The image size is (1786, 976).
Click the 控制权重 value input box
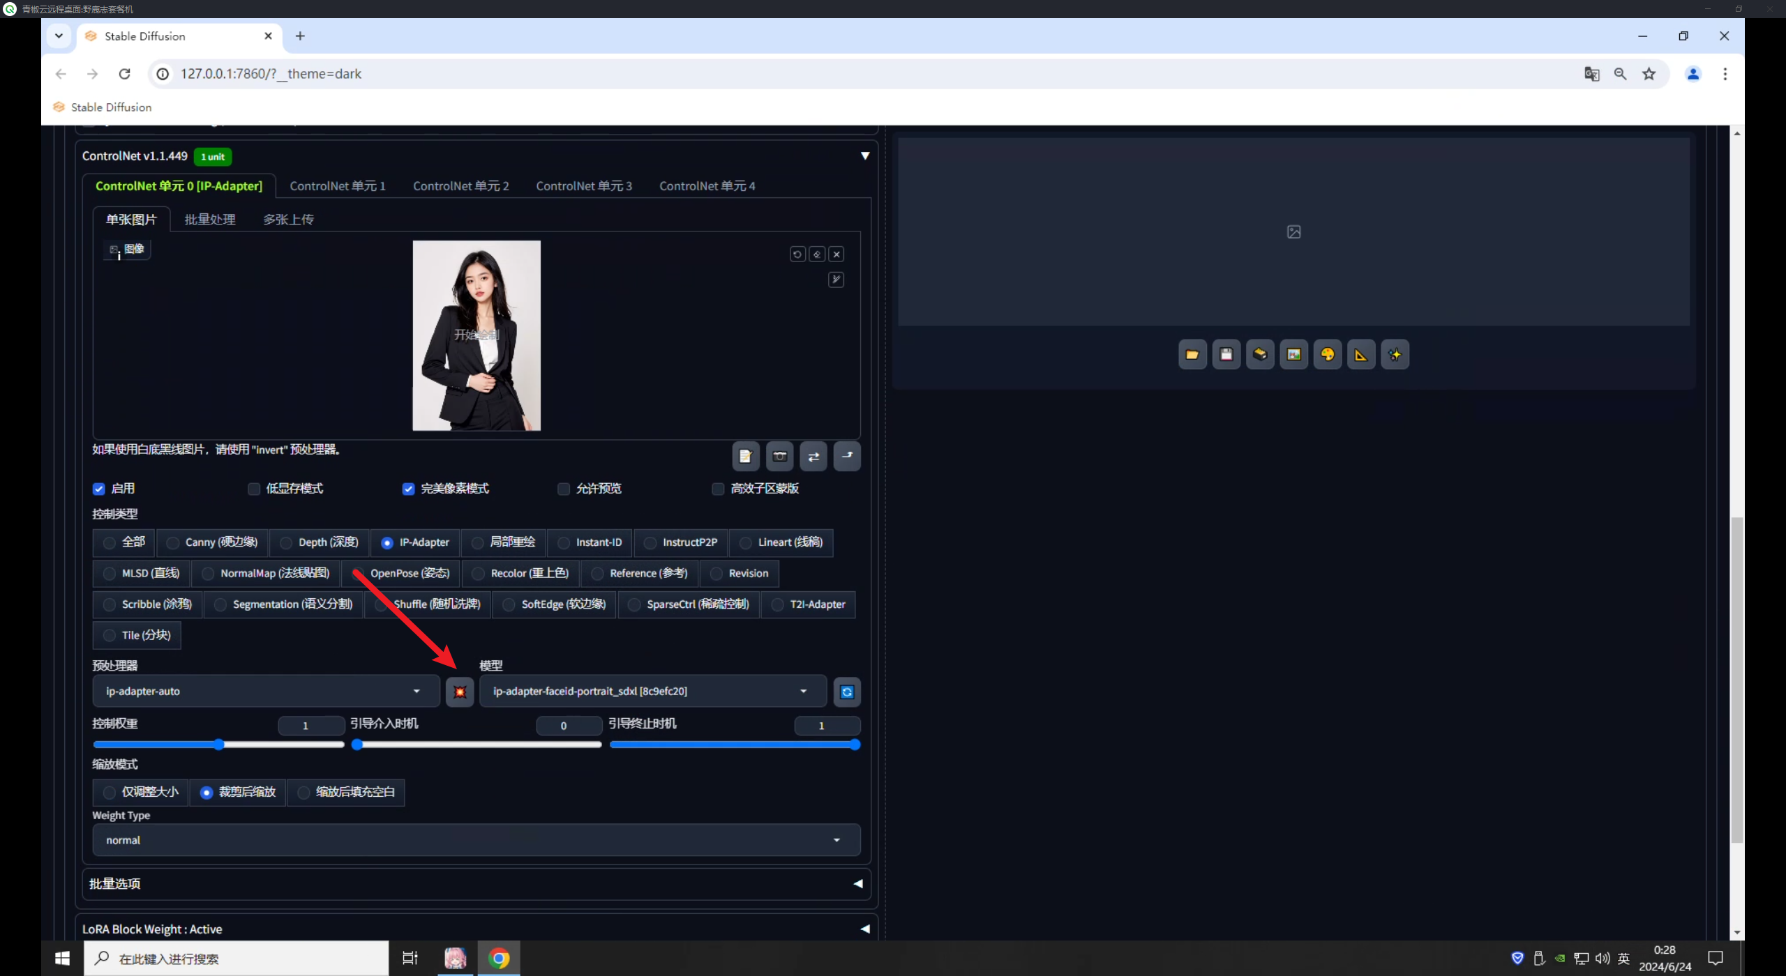pos(311,726)
